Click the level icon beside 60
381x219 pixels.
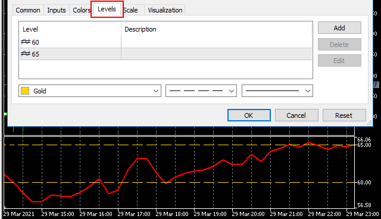[26, 42]
